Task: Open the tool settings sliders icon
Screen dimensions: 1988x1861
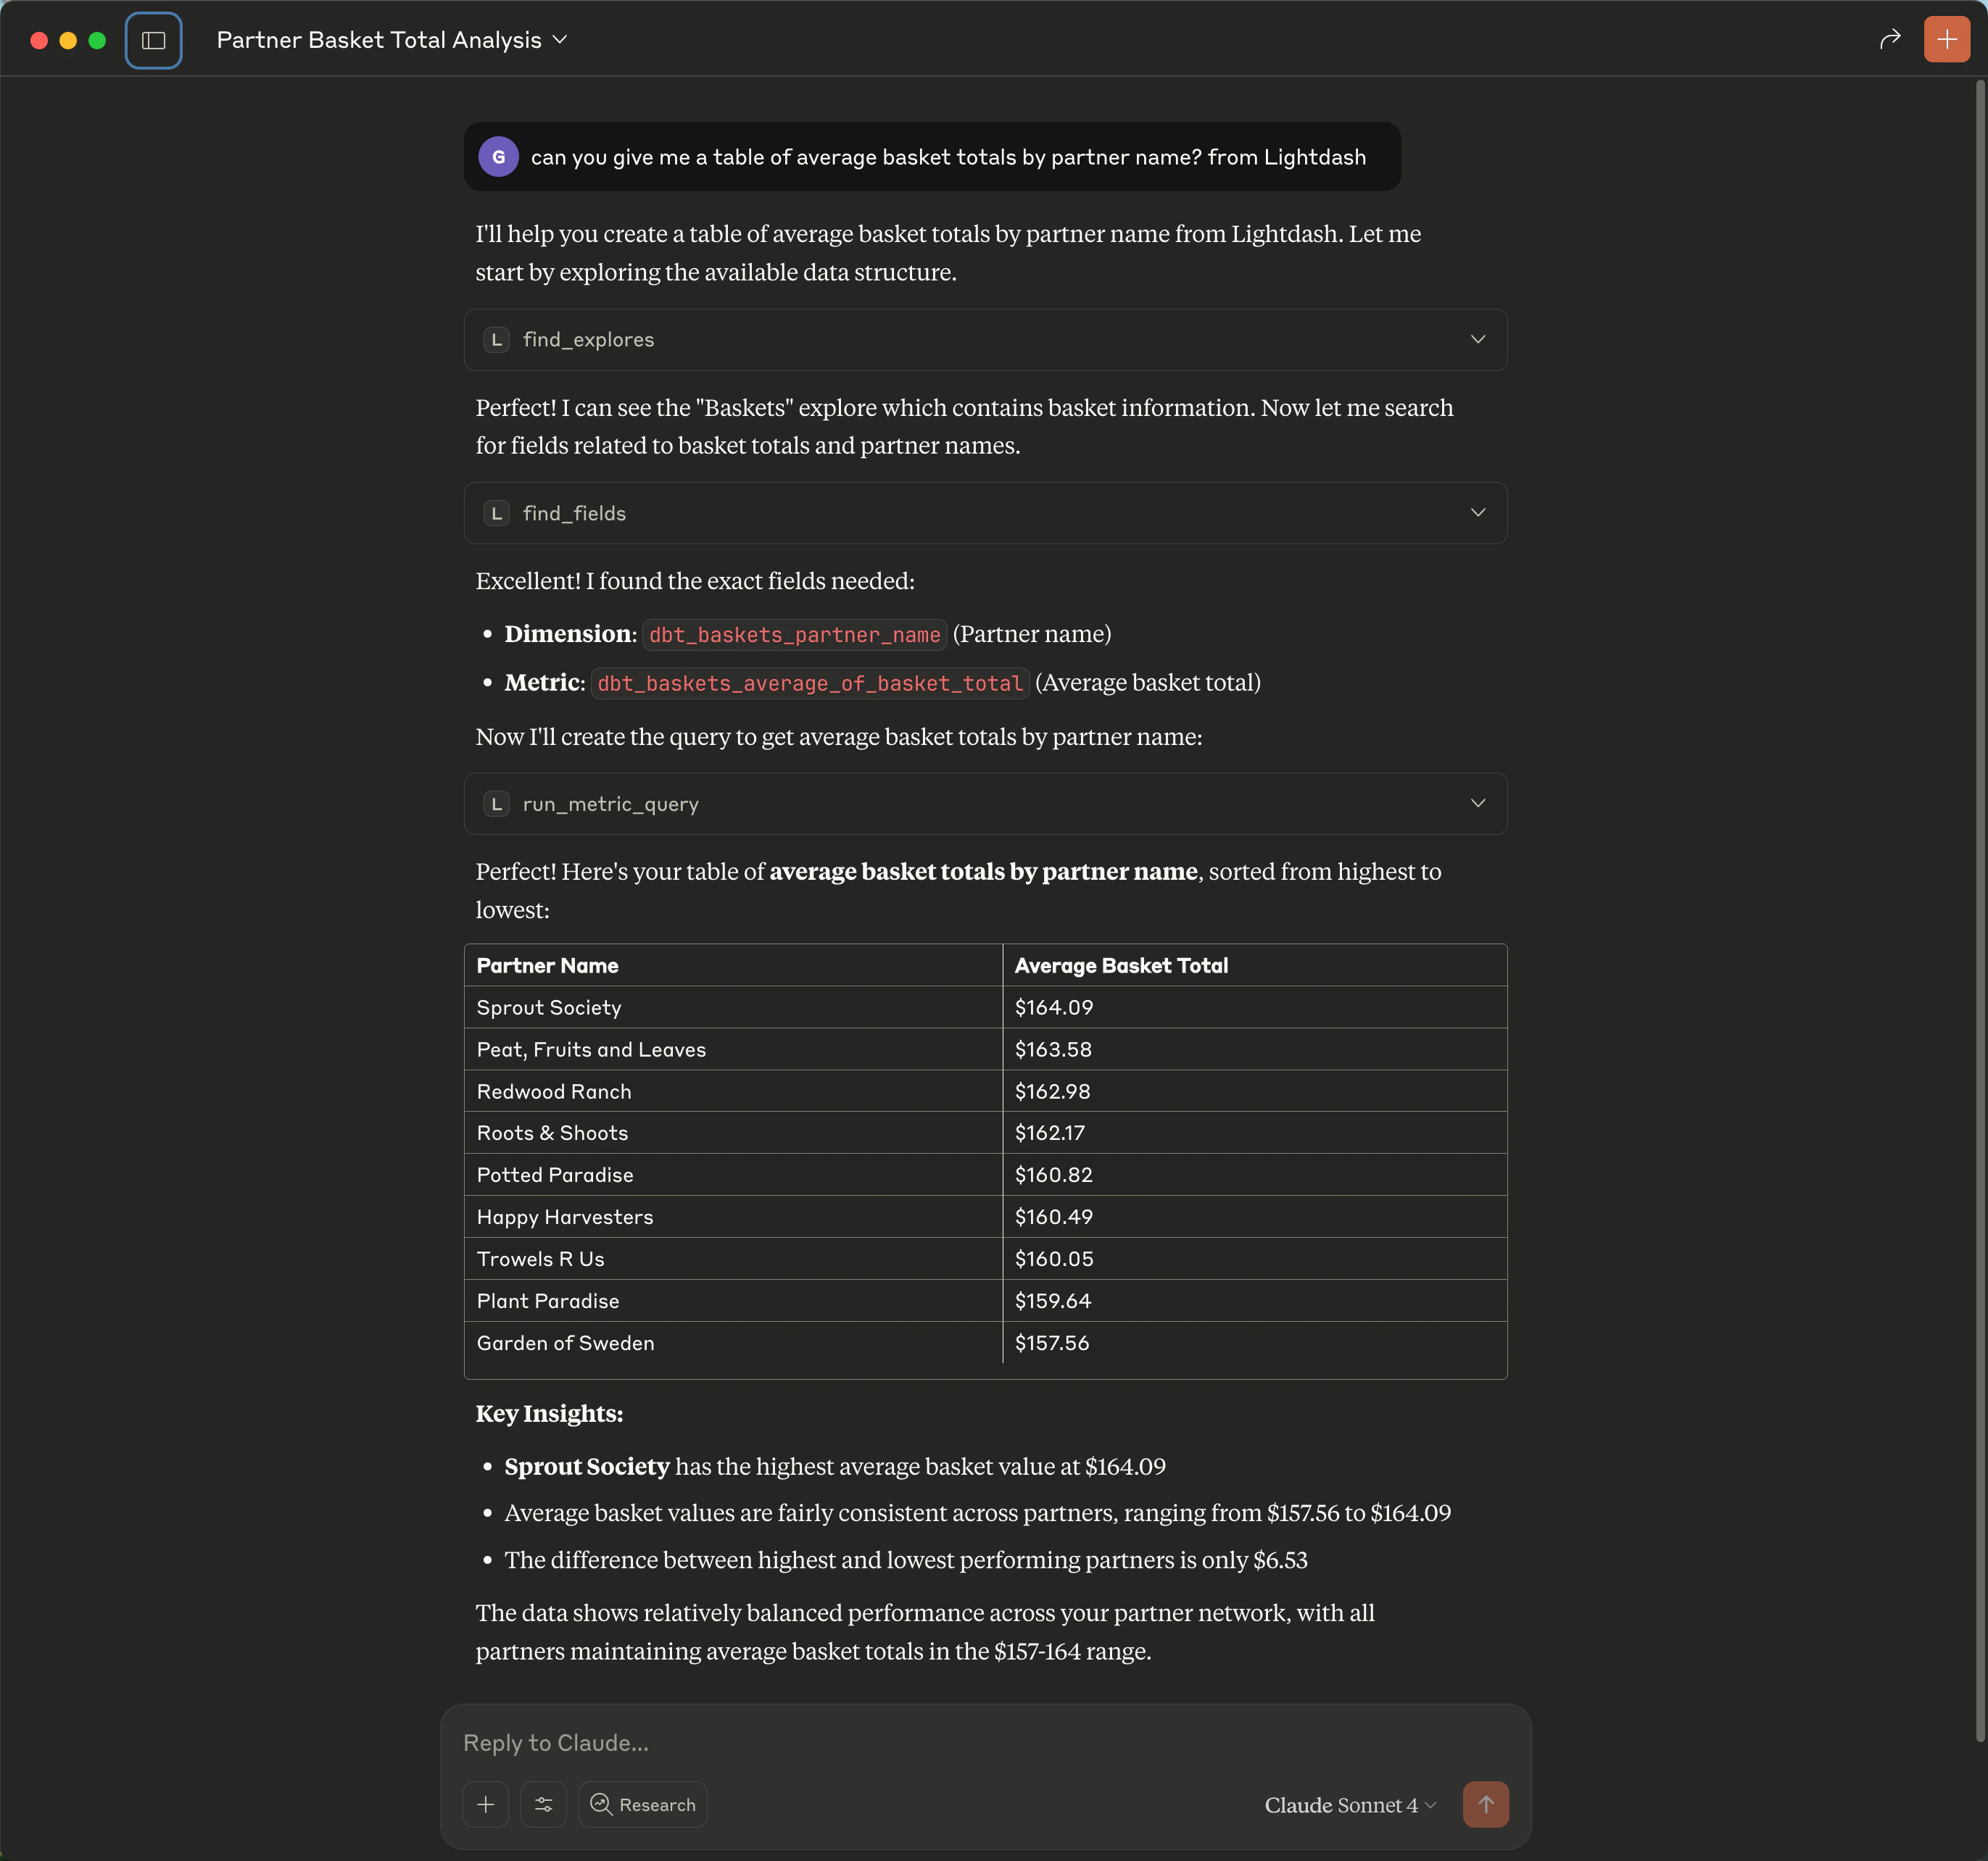Action: point(544,1805)
